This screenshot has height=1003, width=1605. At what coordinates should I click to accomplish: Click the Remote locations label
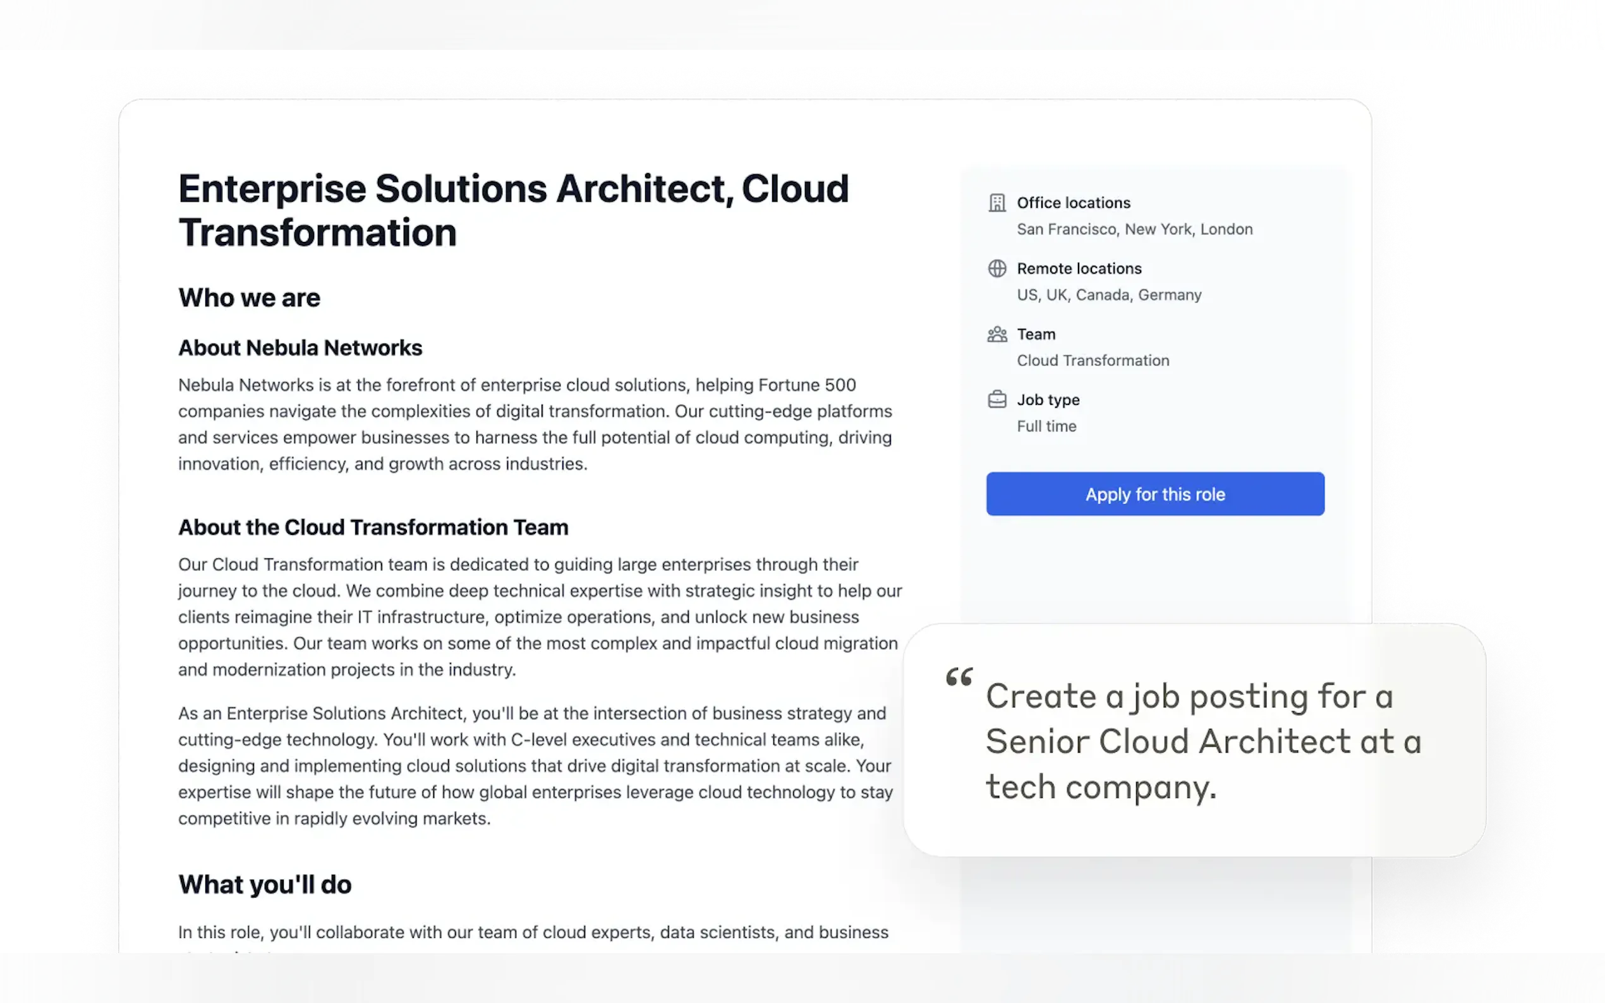coord(1079,268)
